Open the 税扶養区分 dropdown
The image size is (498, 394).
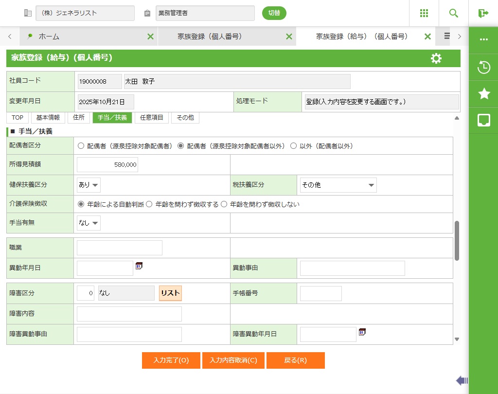[x=338, y=185]
